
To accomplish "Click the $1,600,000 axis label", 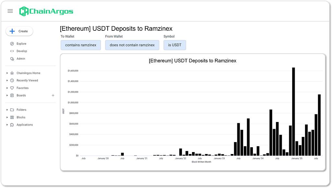I will [73, 71].
